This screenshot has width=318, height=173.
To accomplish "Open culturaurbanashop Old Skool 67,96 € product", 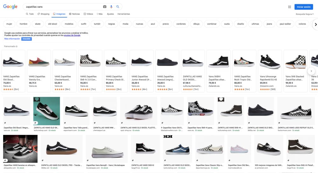I will click(193, 71).
